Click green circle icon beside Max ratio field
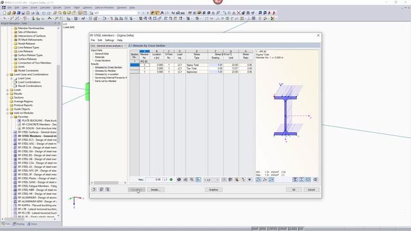 171,180
